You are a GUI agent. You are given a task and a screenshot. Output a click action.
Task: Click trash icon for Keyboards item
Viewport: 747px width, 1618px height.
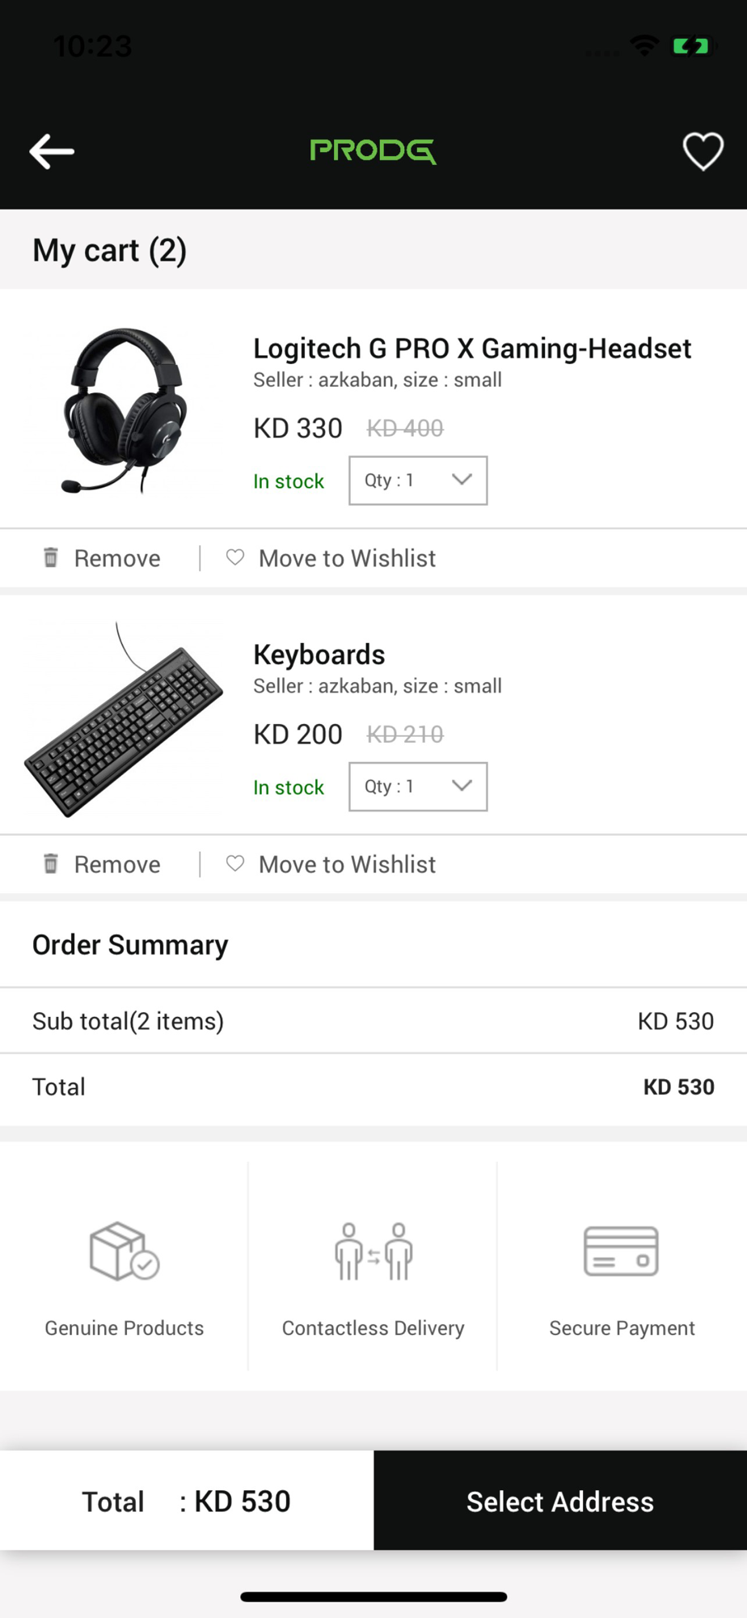point(50,863)
